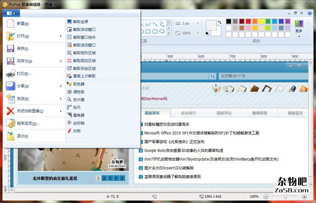The height and width of the screenshot is (203, 316).
Task: Switch to the 随便看看 tab
Action: tap(260, 113)
